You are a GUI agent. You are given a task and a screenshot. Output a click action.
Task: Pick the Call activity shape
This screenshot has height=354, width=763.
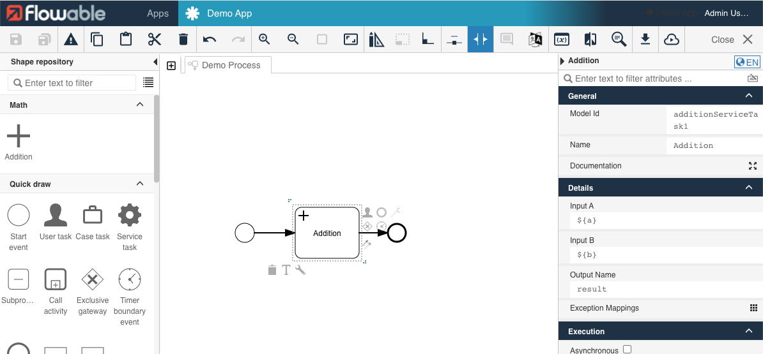(56, 291)
